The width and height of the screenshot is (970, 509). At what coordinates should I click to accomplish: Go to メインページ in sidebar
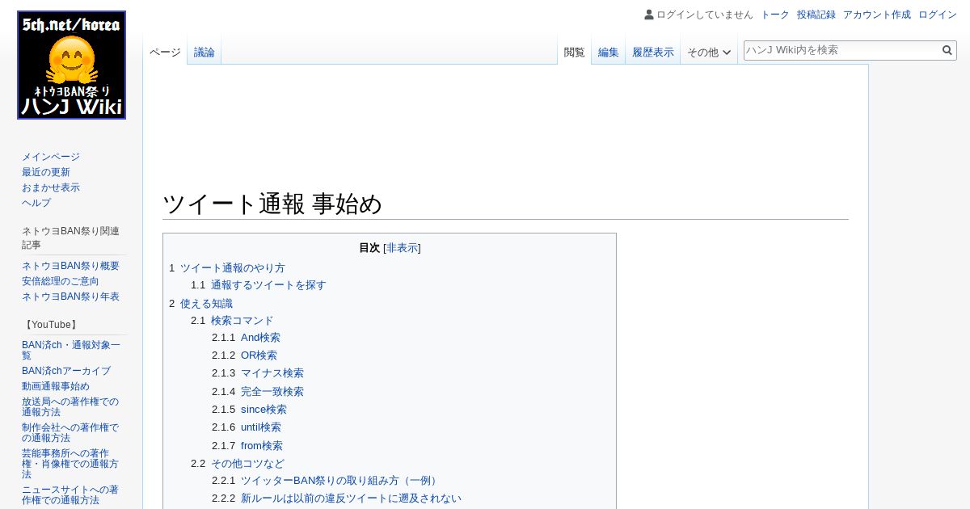pyautogui.click(x=51, y=157)
